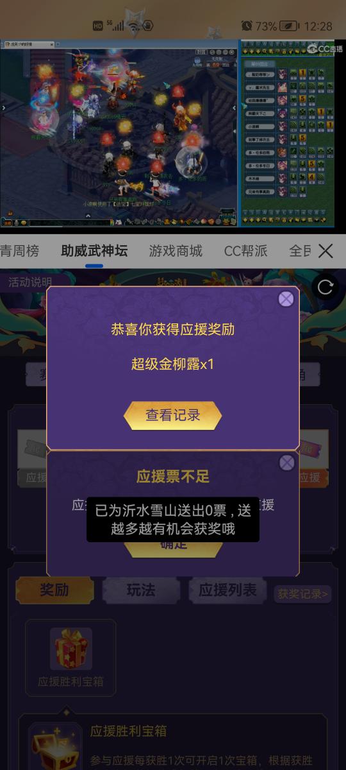Open the CC帮派 tab
Image resolution: width=346 pixels, height=770 pixels.
tap(245, 251)
